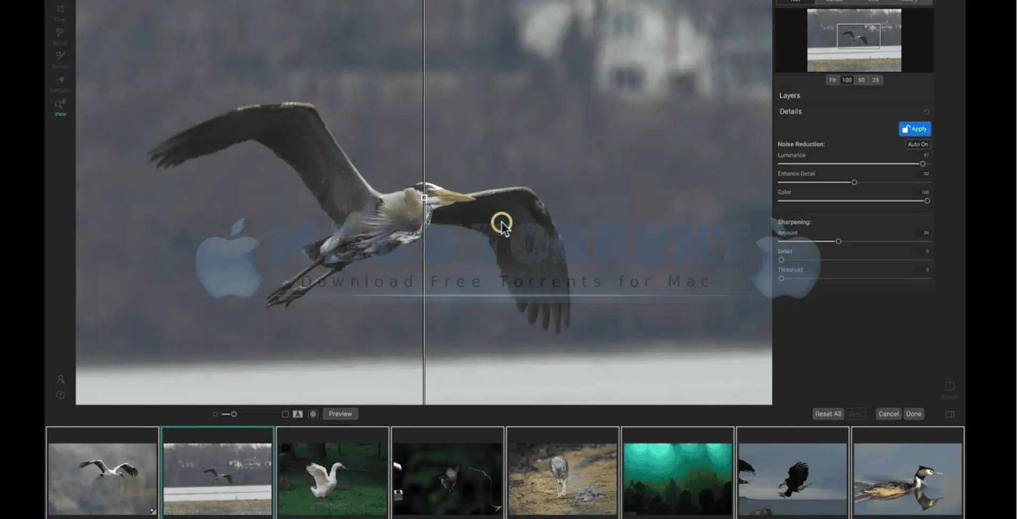Screen dimensions: 1017x519
Task: Click the Enhance Detail slider handle
Action: pyautogui.click(x=854, y=182)
